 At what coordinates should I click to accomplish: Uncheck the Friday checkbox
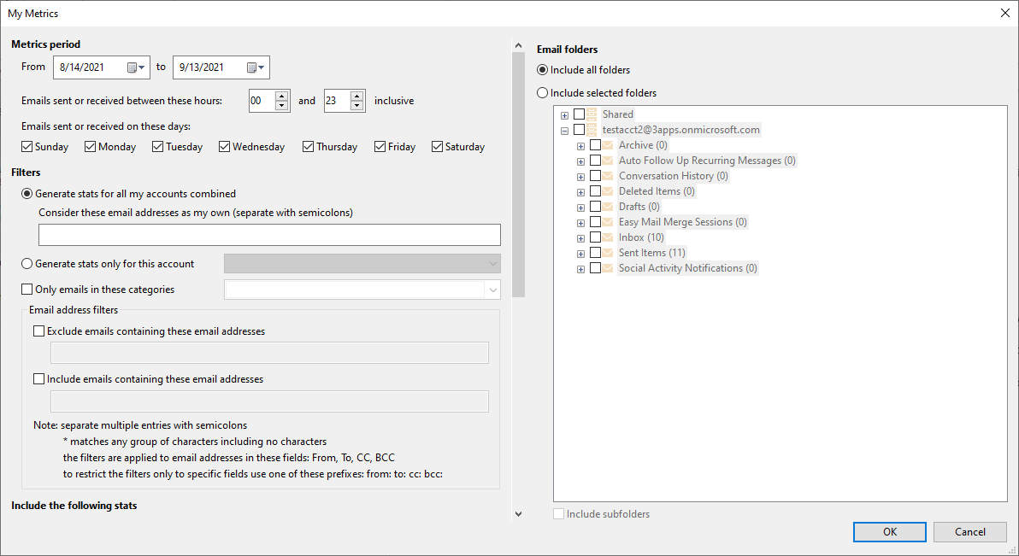point(380,147)
